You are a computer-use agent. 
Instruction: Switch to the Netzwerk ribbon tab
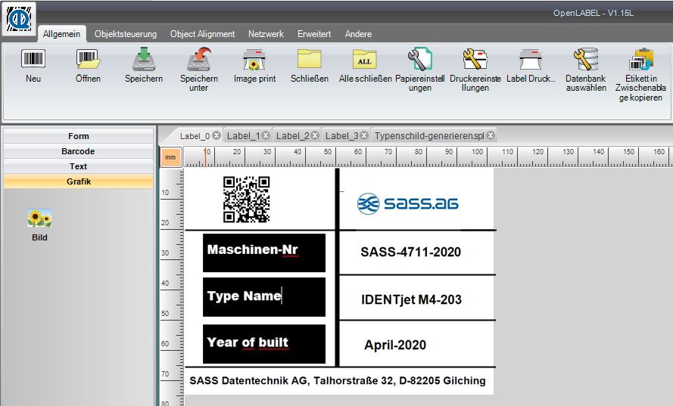266,34
